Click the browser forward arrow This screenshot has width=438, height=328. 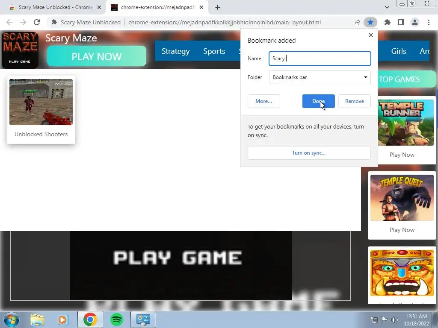coord(23,22)
